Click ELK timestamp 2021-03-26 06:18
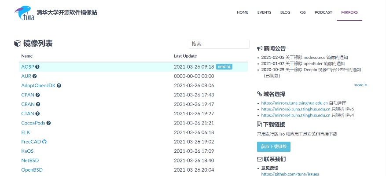Image resolution: width=386 pixels, height=176 pixels. pos(194,132)
